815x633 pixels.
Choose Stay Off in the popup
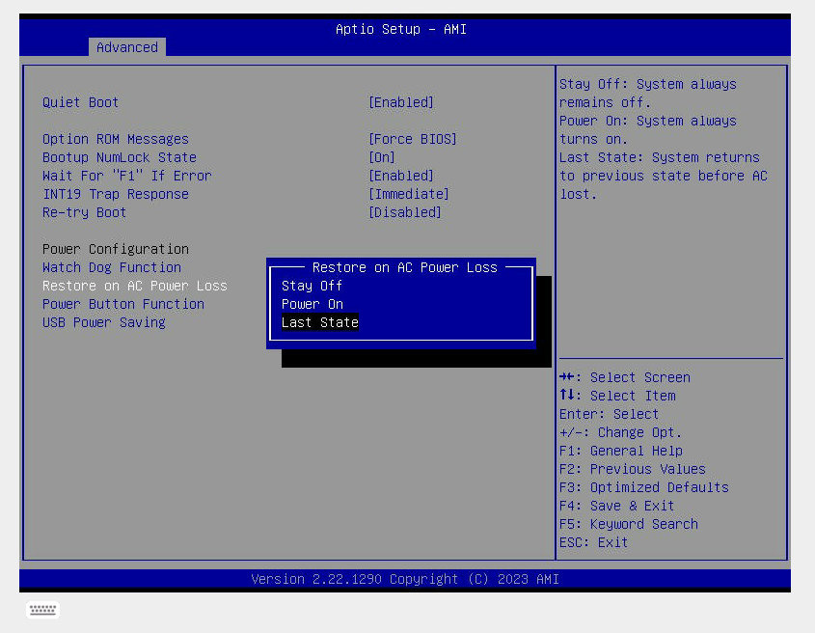click(312, 286)
